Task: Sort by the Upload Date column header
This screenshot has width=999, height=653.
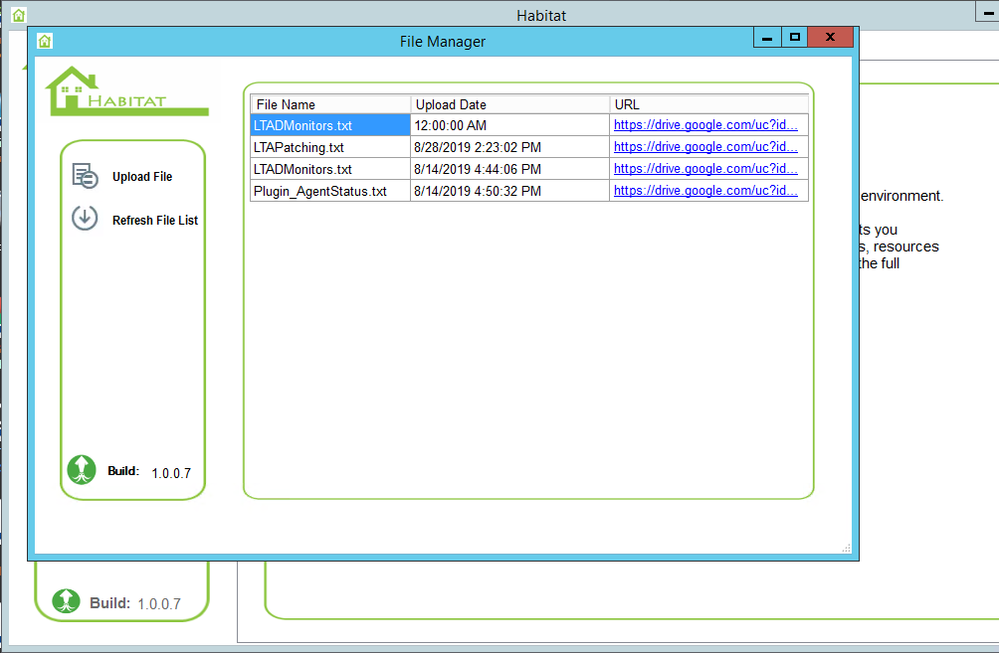Action: (x=509, y=104)
